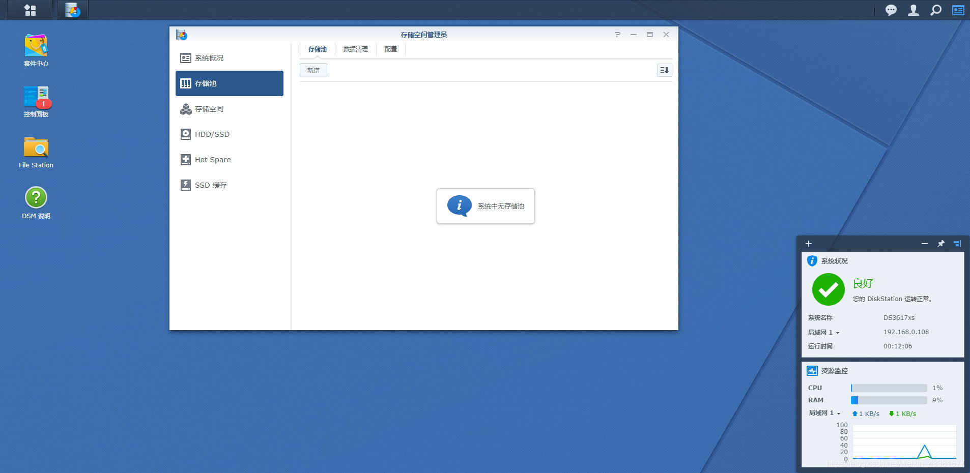Switch to the 数据清理 tab
The width and height of the screenshot is (970, 473).
tap(356, 49)
